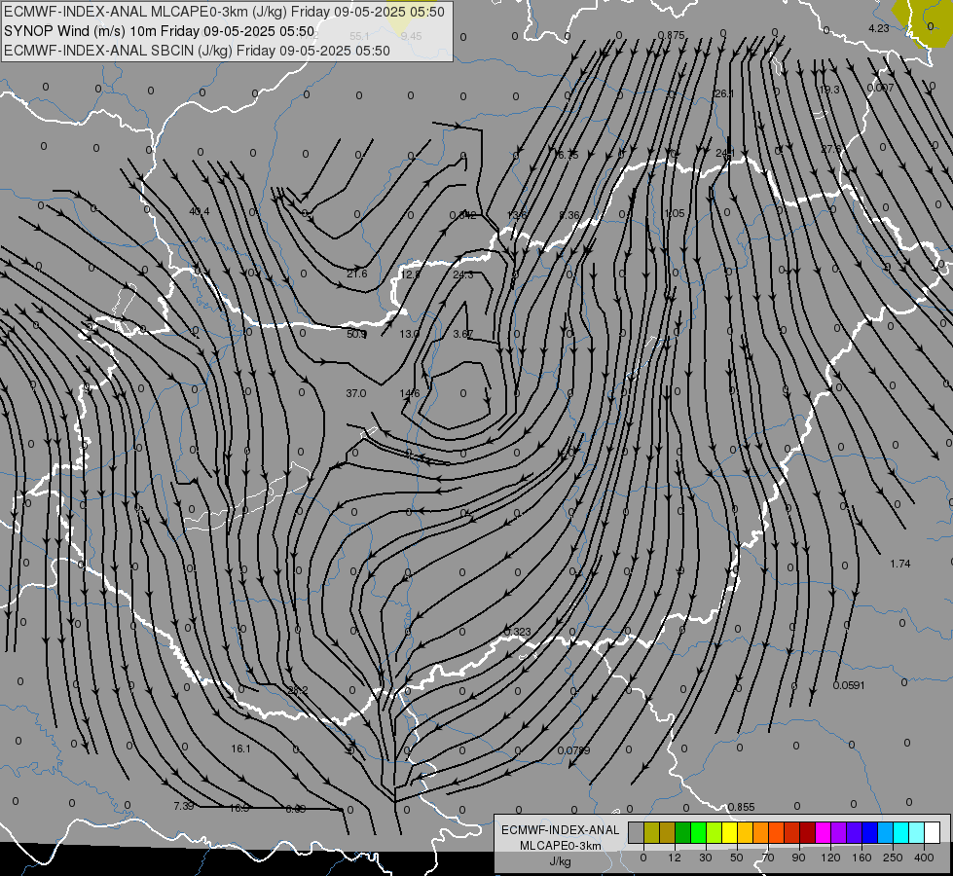Screen dimensions: 953x876
Task: Click the map value 0.0591
Action: 849,685
